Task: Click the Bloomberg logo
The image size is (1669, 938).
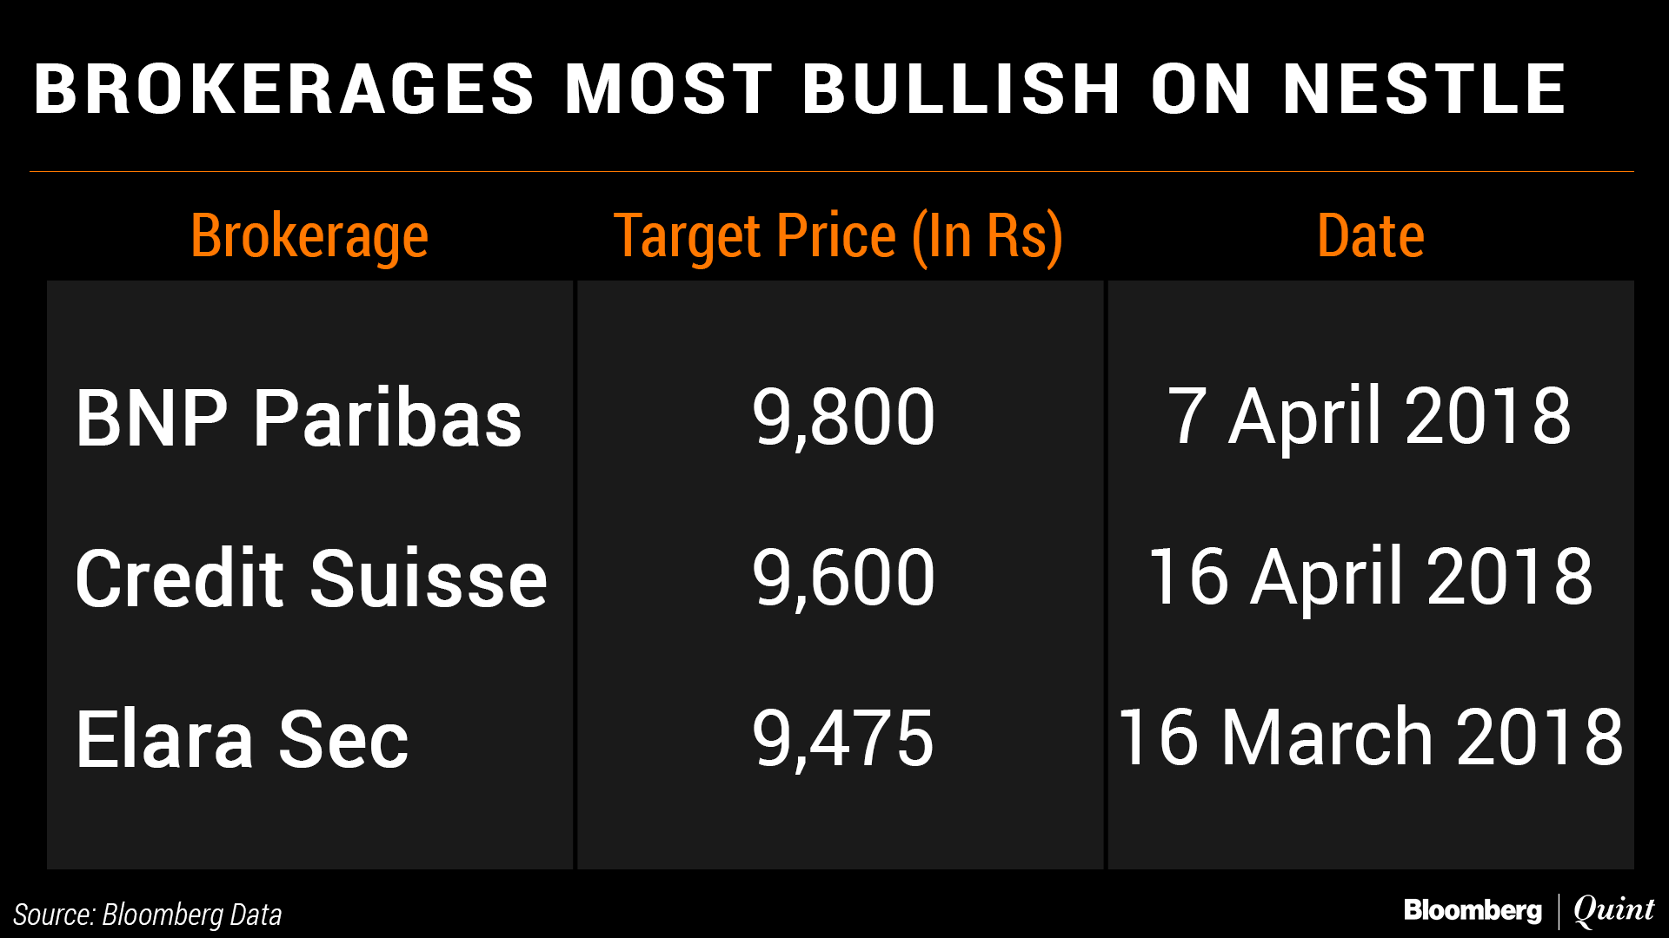Action: click(x=1472, y=910)
